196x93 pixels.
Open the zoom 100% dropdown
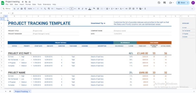[x=31, y=9]
